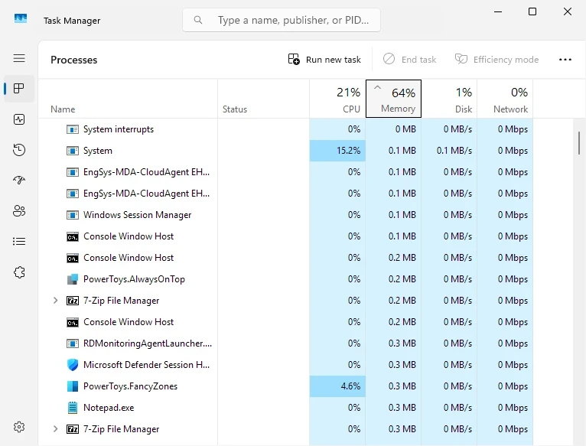Click the Microsoft Defender shield icon

click(x=73, y=365)
